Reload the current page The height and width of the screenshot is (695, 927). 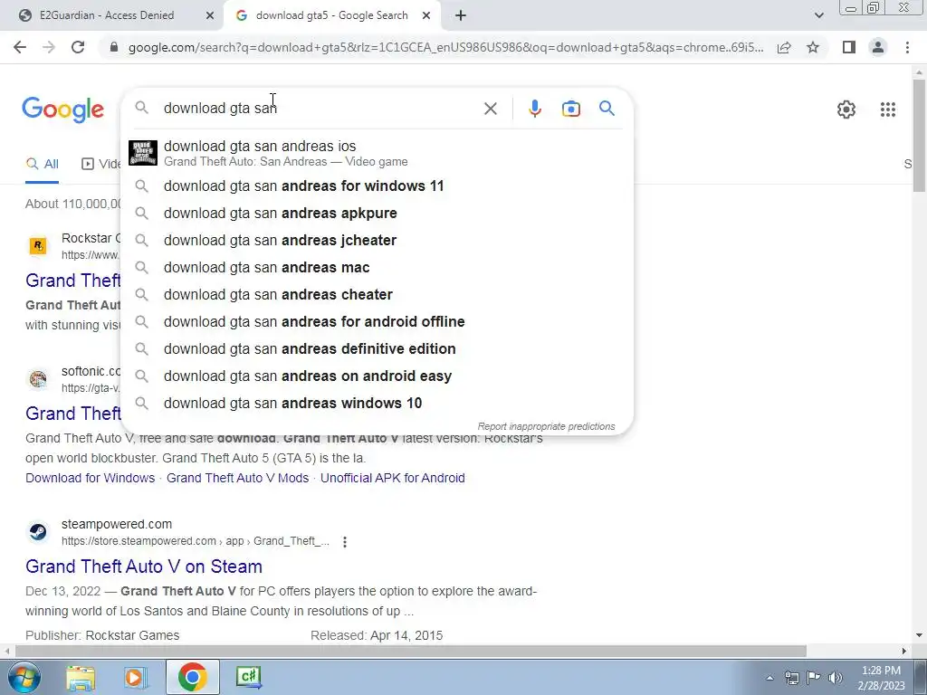78,47
